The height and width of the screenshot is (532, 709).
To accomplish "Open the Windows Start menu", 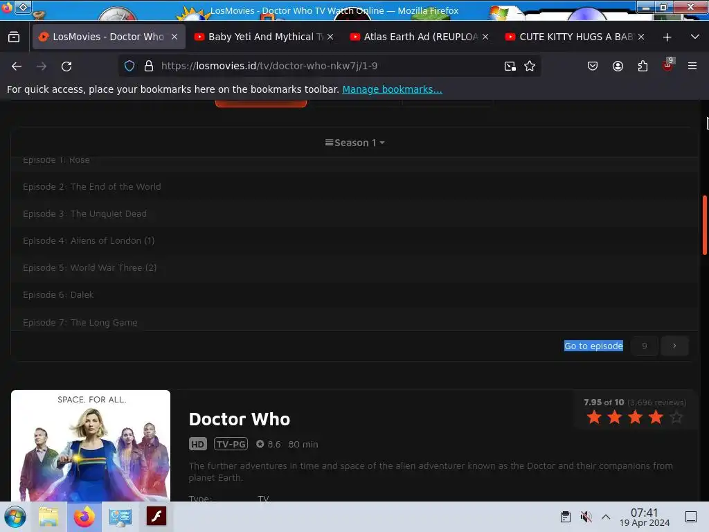I will click(15, 517).
